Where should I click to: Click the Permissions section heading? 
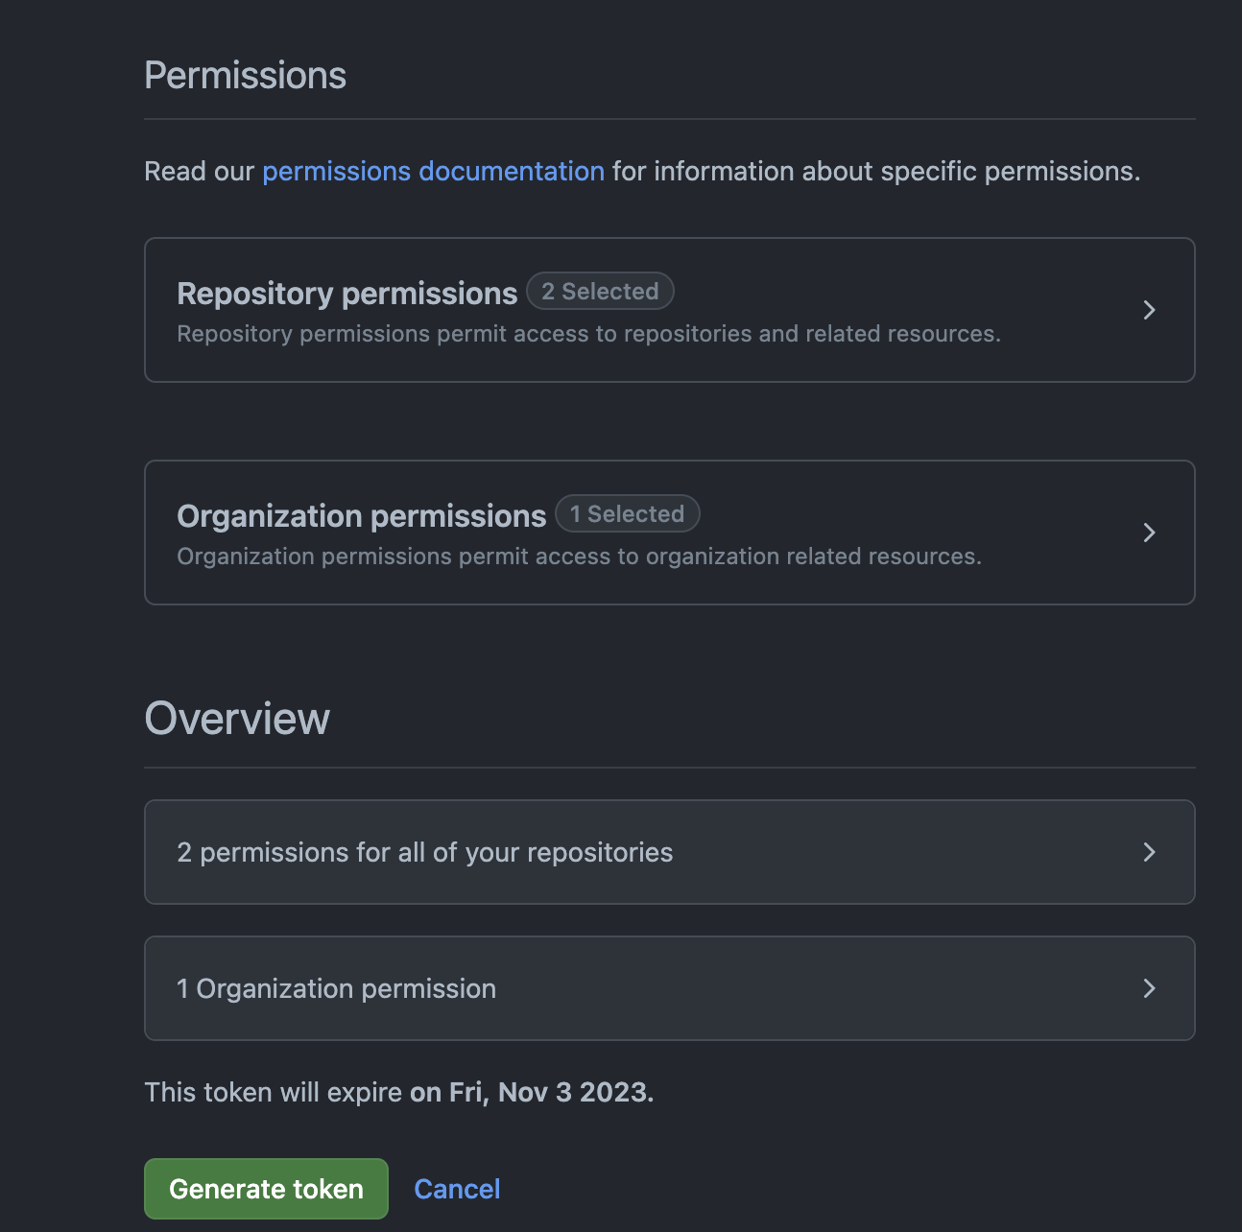pos(246,76)
